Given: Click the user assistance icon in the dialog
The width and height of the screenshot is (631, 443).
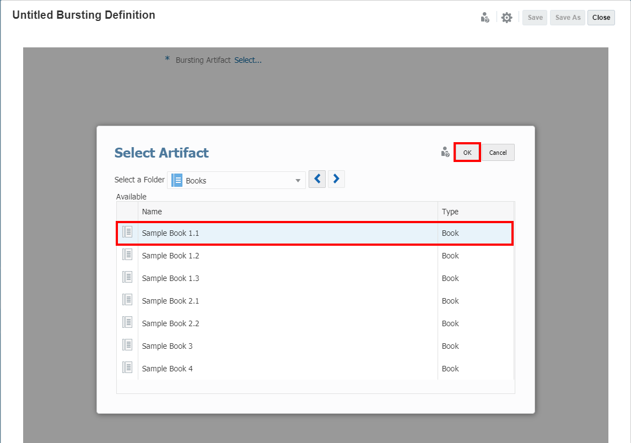Looking at the screenshot, I should coord(445,152).
